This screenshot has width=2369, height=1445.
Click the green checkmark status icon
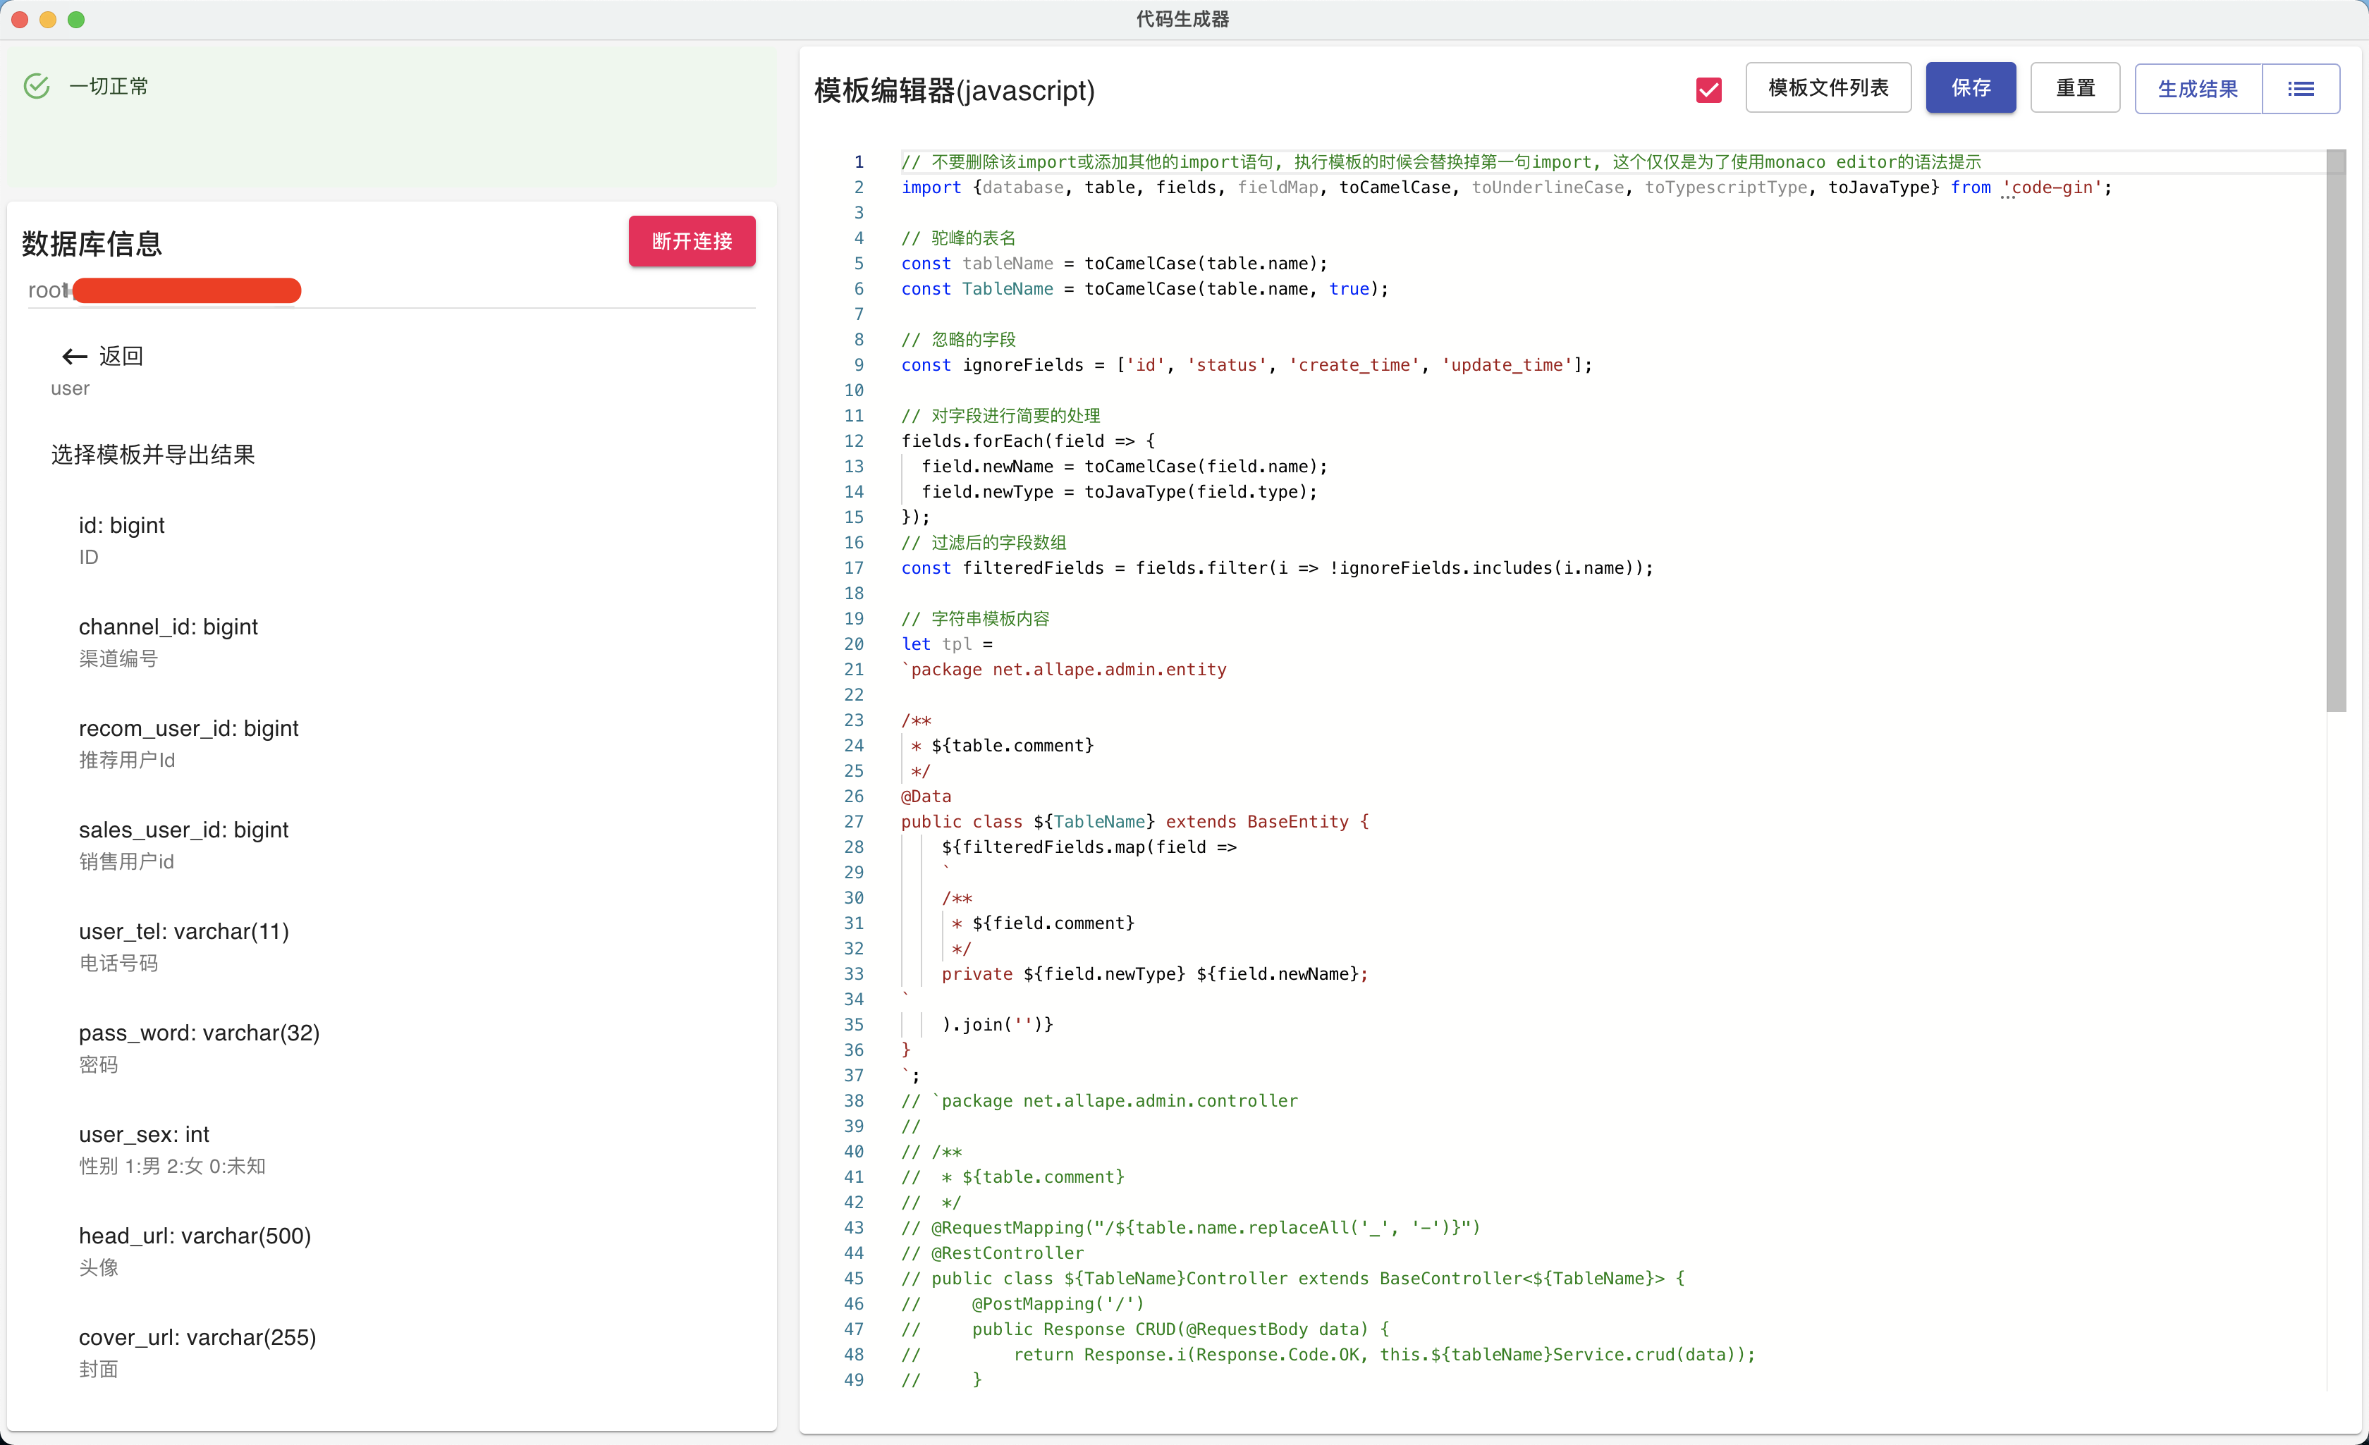[x=37, y=87]
